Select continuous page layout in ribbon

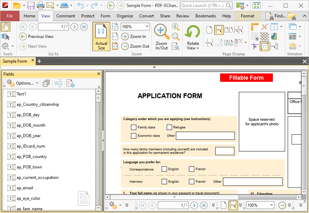point(219,30)
